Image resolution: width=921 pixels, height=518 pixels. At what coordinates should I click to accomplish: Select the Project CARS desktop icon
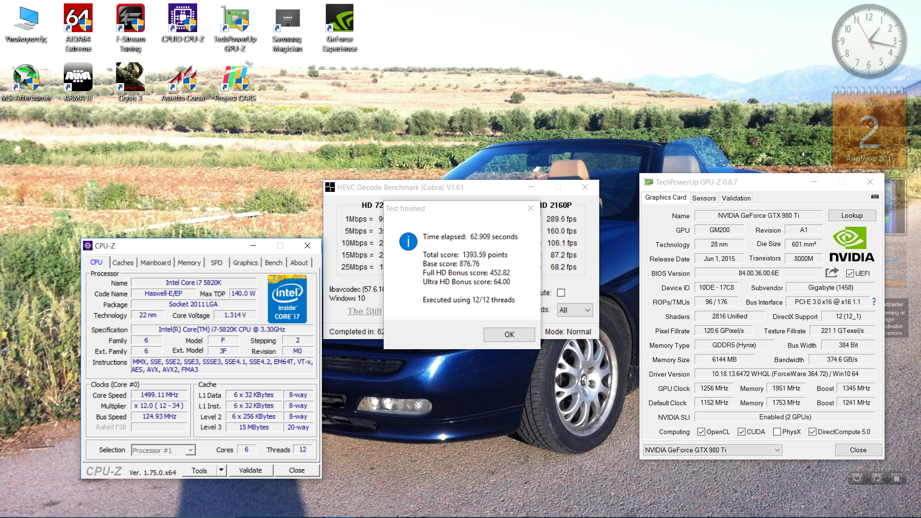[x=235, y=82]
